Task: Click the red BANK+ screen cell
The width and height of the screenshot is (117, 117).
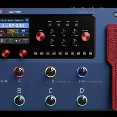Action: 3,31
